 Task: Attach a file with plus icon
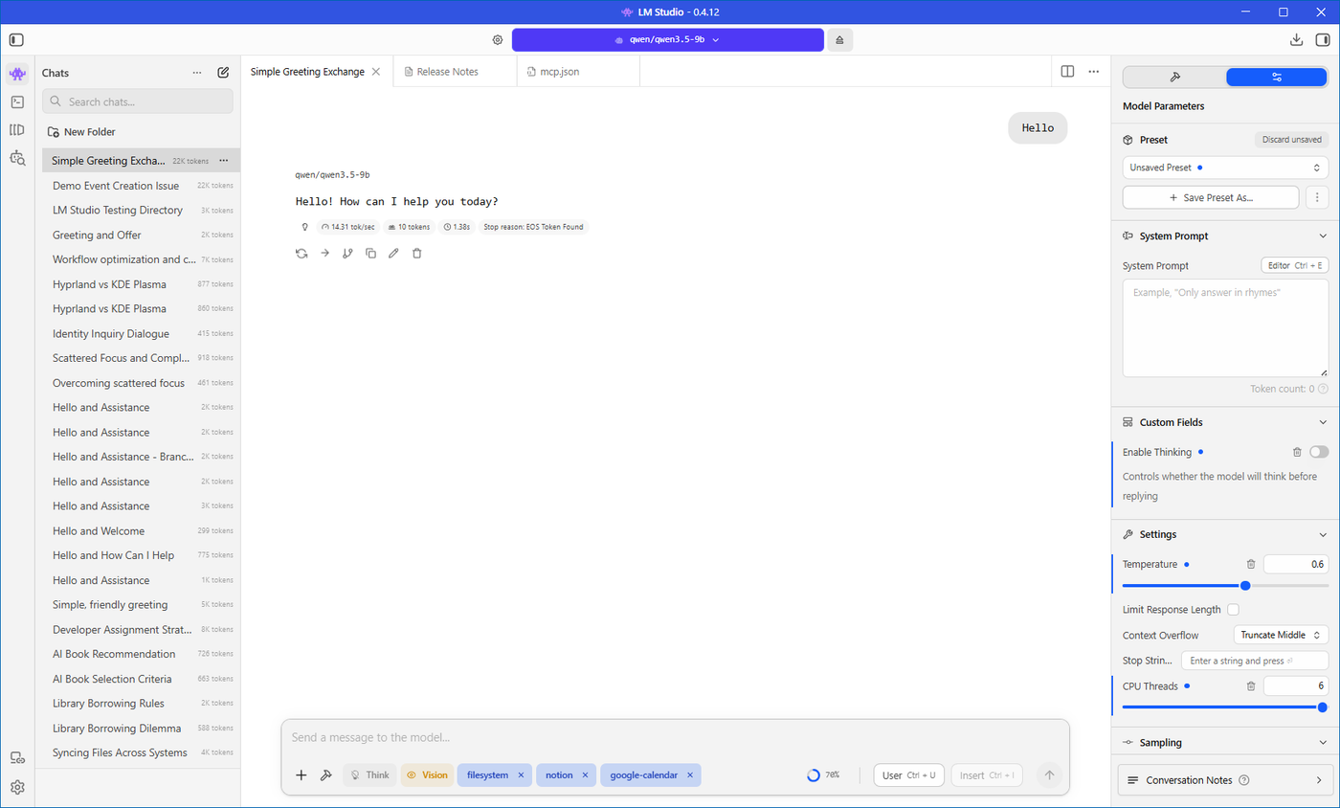tap(301, 775)
